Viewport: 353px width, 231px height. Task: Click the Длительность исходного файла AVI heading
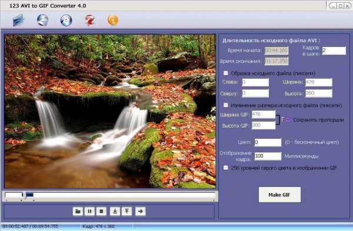(x=271, y=41)
